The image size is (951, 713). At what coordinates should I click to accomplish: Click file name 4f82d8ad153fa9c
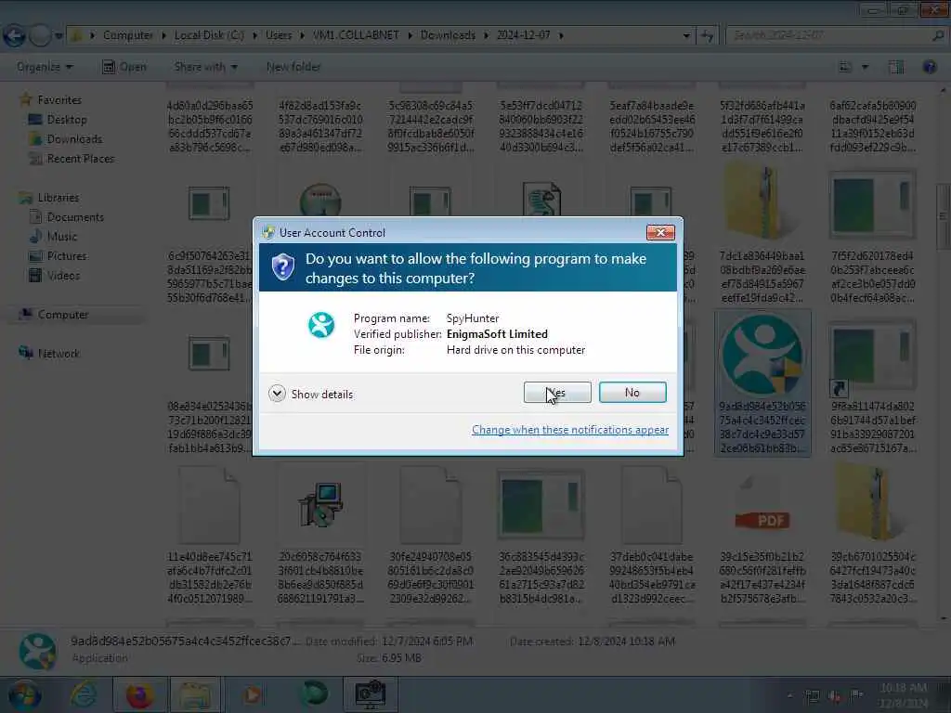click(x=320, y=126)
